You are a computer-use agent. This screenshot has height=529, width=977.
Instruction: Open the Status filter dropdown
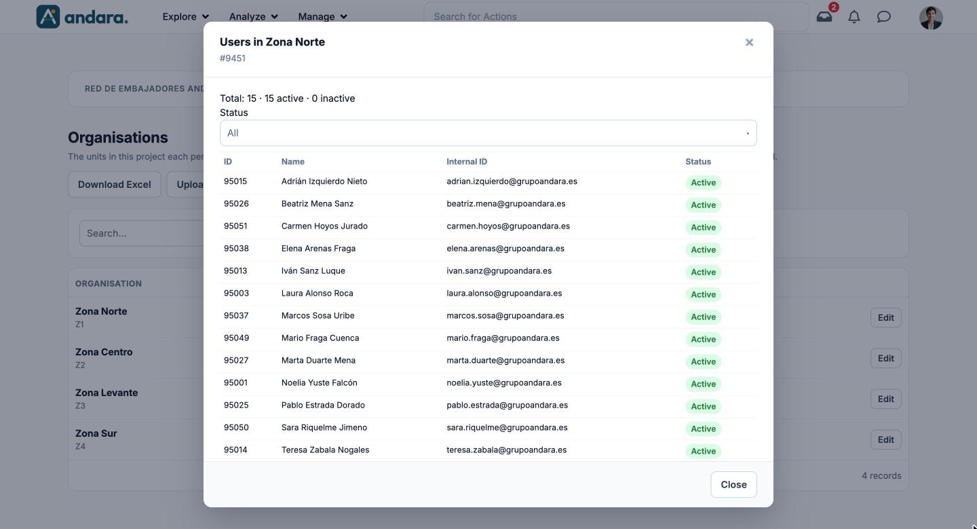pos(488,133)
